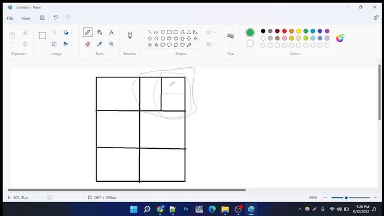Pick the Oval shape
384x216 pixels.
[x=163, y=32]
